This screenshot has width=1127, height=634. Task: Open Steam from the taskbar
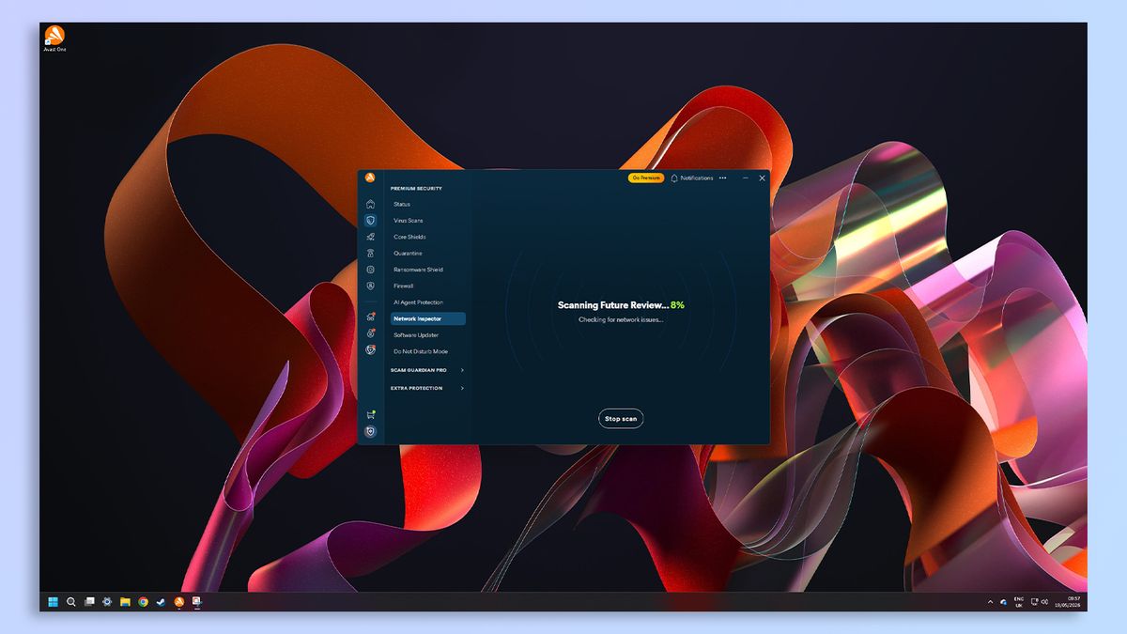[161, 601]
